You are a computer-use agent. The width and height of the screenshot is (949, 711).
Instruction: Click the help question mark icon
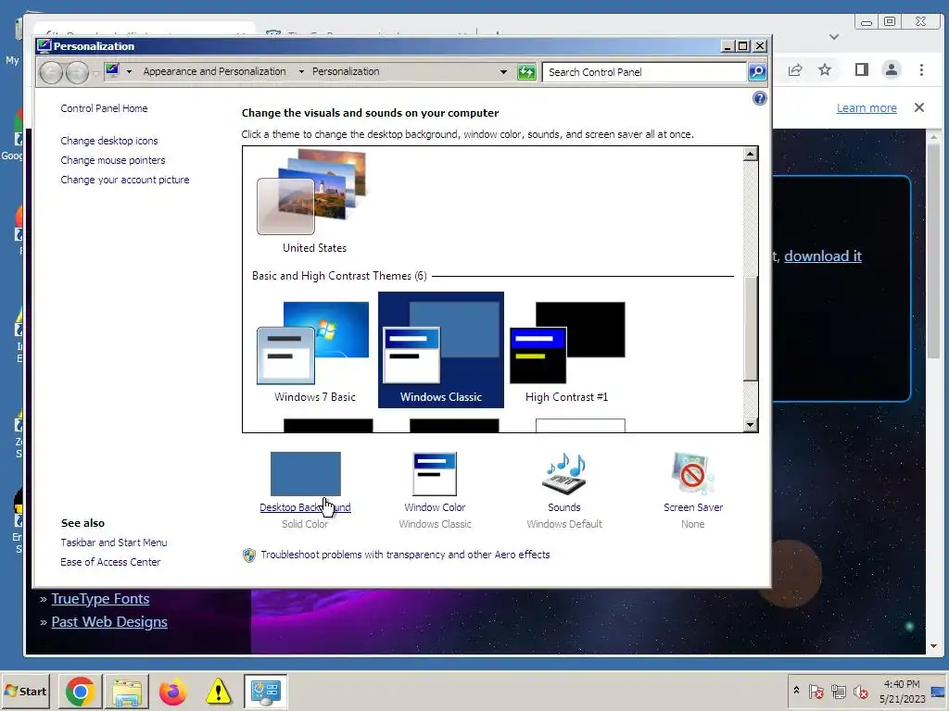pyautogui.click(x=760, y=98)
